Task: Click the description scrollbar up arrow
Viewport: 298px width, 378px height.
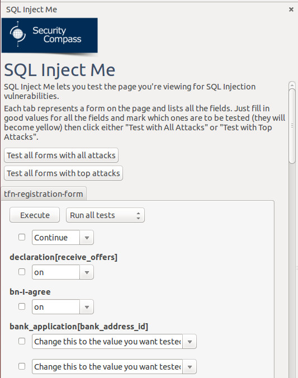Action: (x=292, y=85)
